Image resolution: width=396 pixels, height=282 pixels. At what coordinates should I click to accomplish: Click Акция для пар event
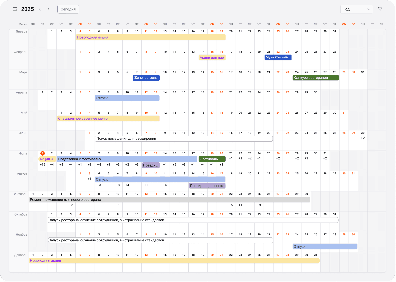(212, 58)
